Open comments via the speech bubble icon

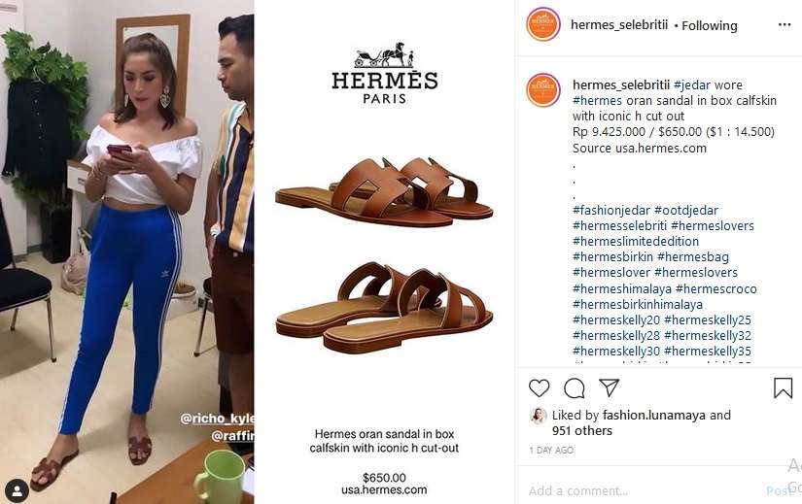[575, 388]
